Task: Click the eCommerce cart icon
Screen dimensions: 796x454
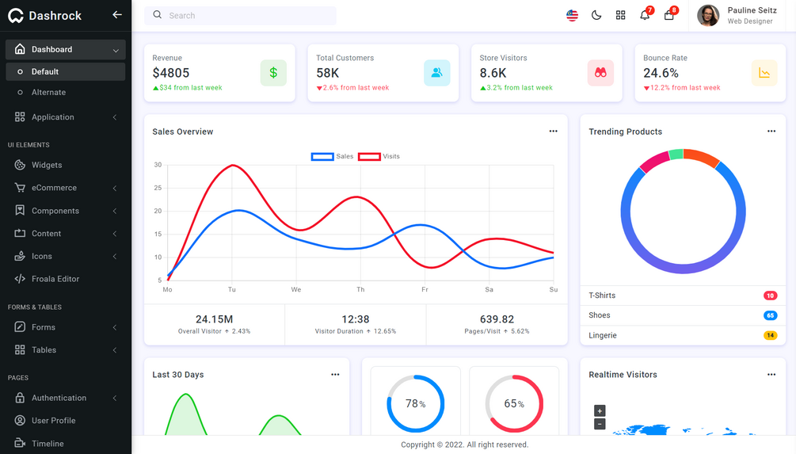Action: (20, 188)
